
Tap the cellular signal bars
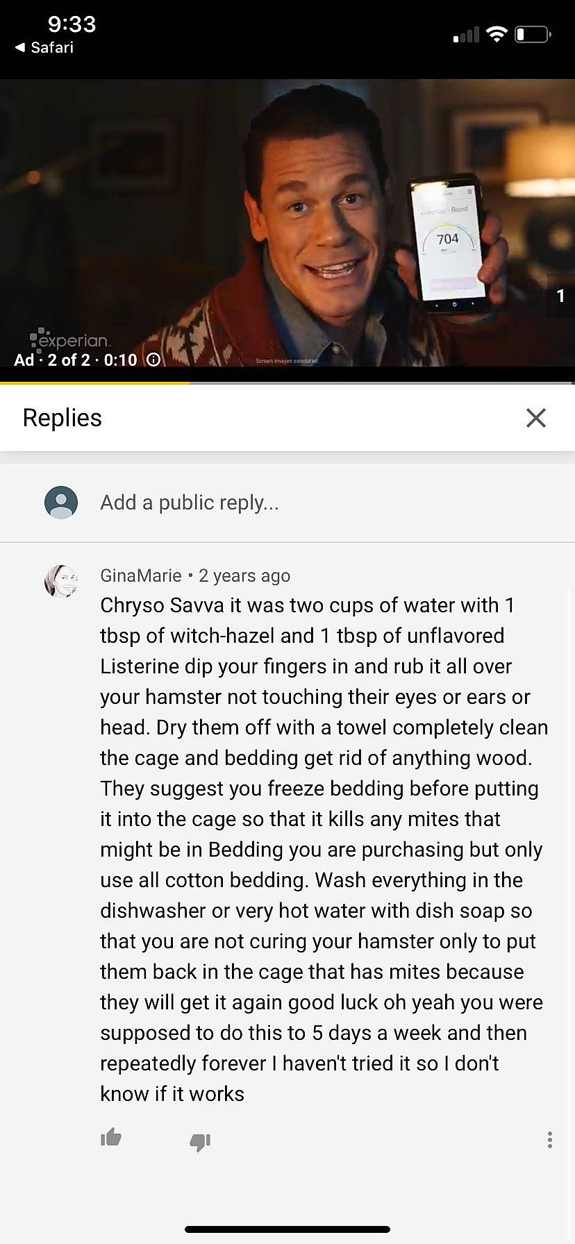466,35
